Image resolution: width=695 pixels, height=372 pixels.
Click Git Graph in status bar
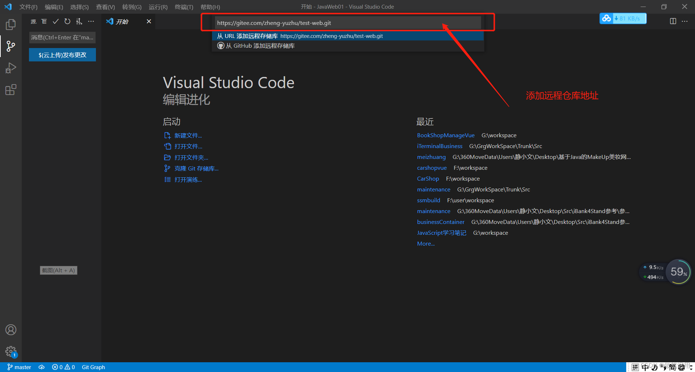[x=93, y=367]
